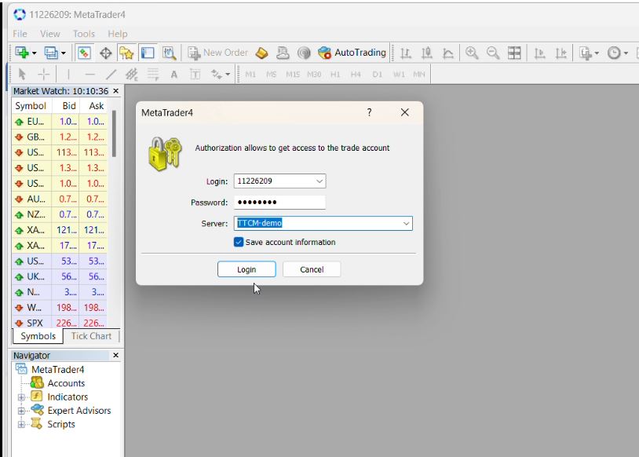The width and height of the screenshot is (639, 457).
Task: Switch to the Tick Chart tab
Action: click(x=91, y=336)
